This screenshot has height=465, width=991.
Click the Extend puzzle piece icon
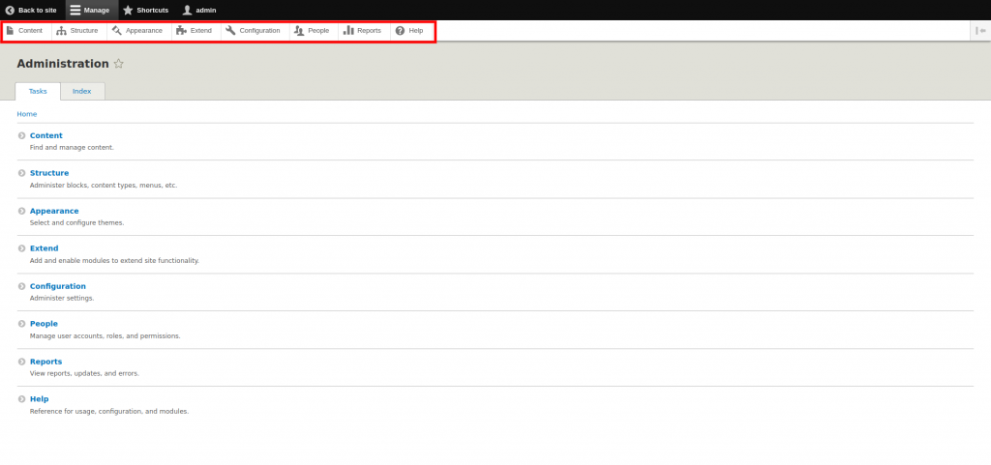181,31
